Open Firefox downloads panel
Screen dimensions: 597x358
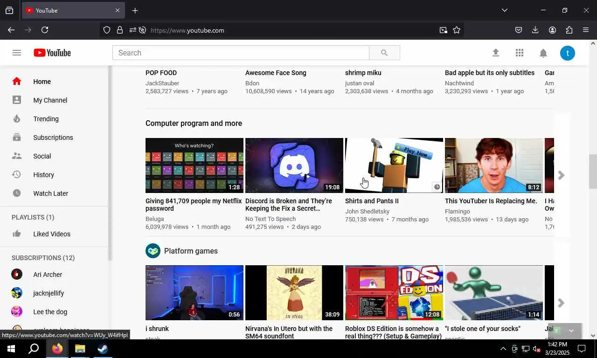click(x=535, y=30)
